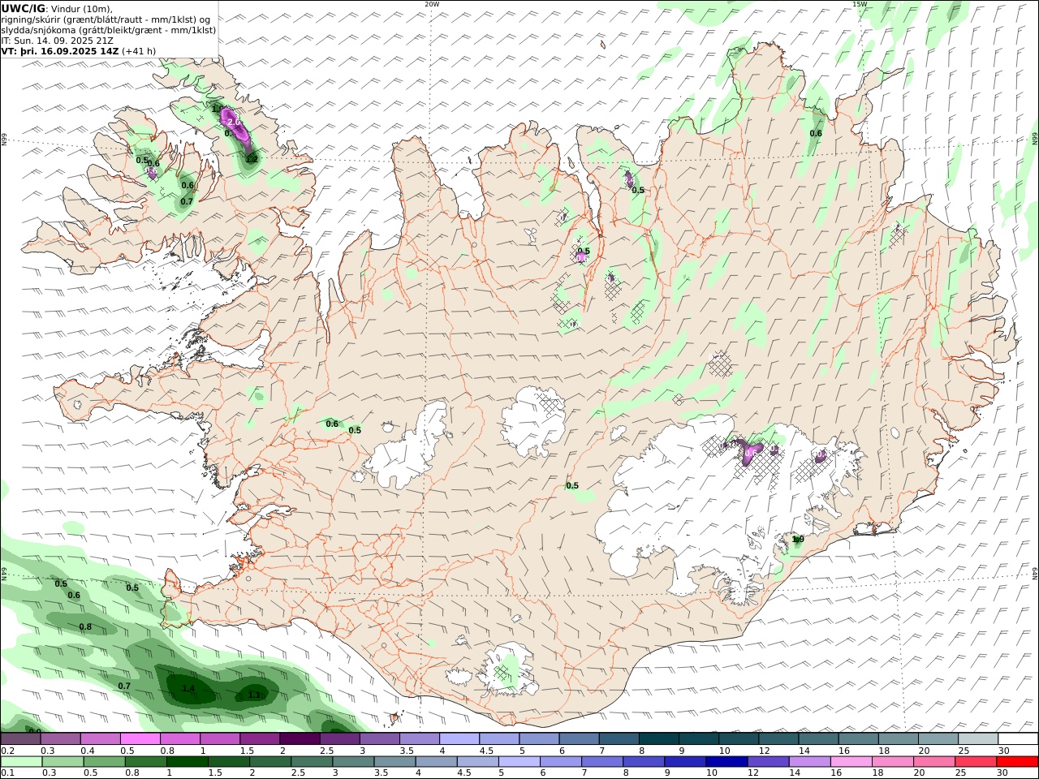The width and height of the screenshot is (1039, 779).
Task: Click the '1.4' rainfall value offshore southwest
Action: [188, 689]
